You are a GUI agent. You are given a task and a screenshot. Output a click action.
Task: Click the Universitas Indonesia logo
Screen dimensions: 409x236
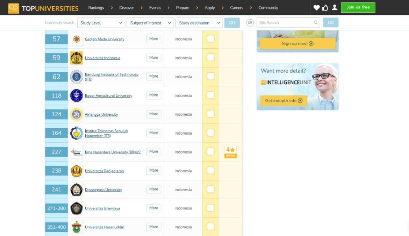pos(76,58)
